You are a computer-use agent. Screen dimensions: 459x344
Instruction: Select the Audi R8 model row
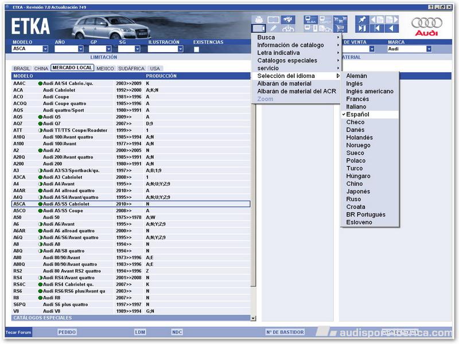point(131,298)
